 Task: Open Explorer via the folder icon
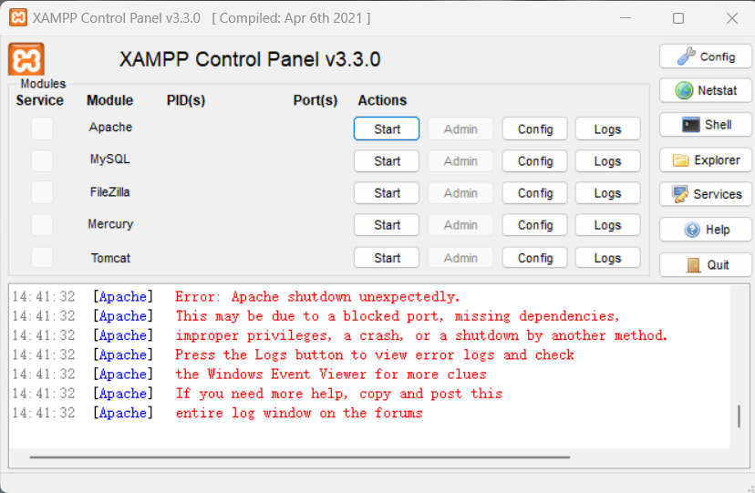pyautogui.click(x=680, y=160)
